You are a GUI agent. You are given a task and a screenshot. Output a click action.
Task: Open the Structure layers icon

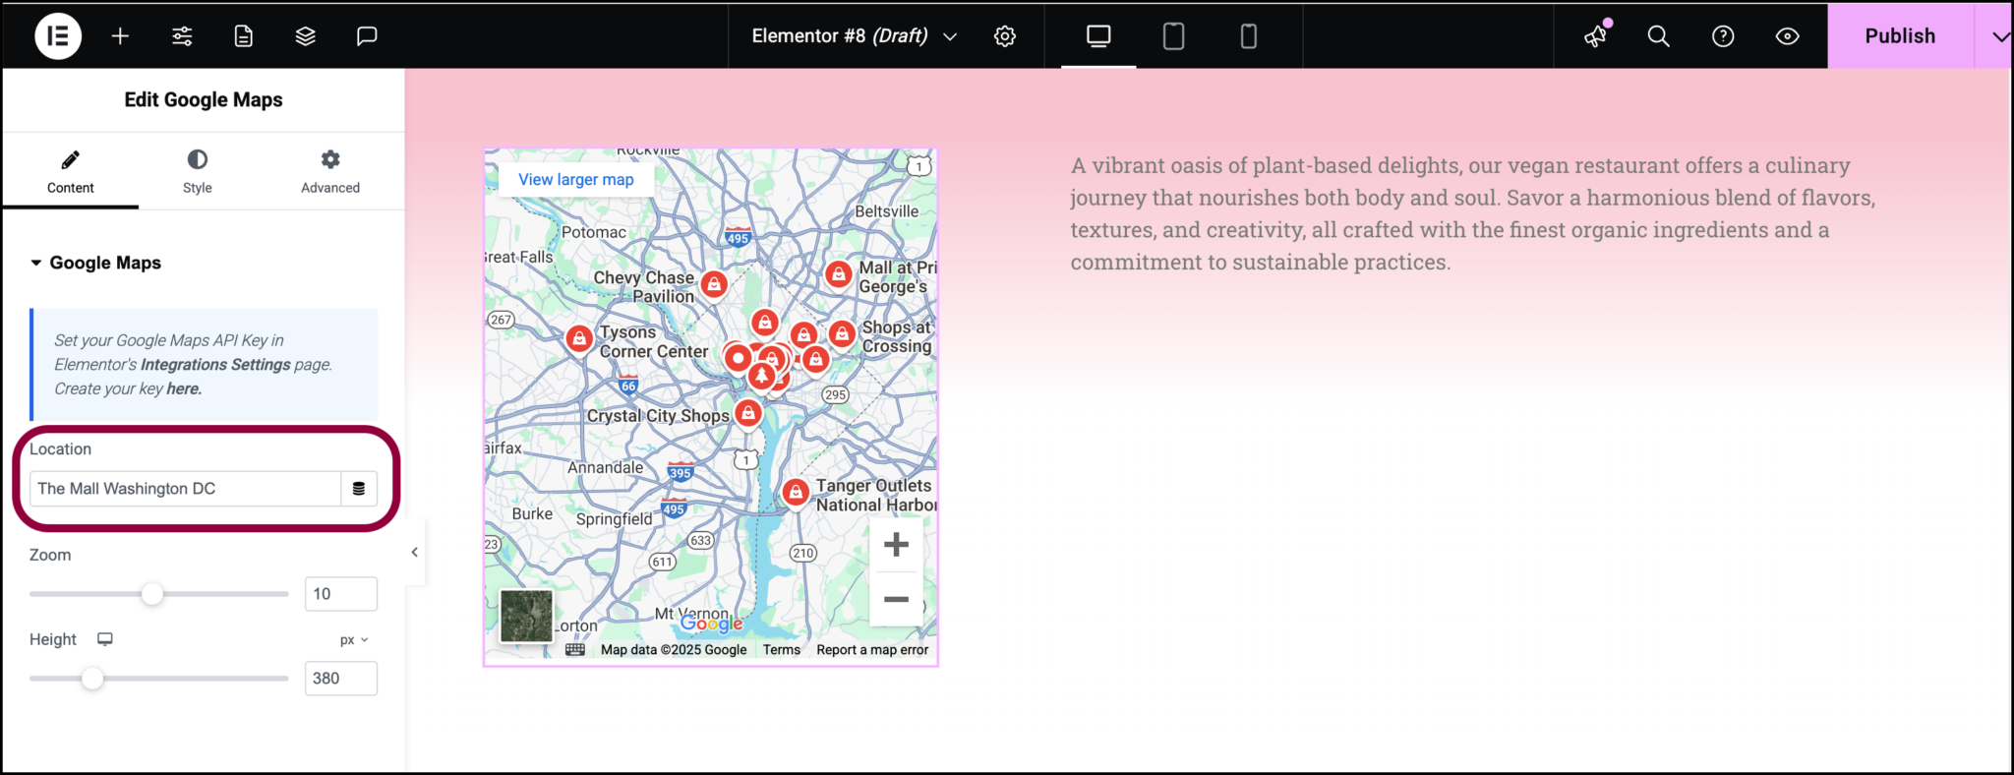[305, 36]
